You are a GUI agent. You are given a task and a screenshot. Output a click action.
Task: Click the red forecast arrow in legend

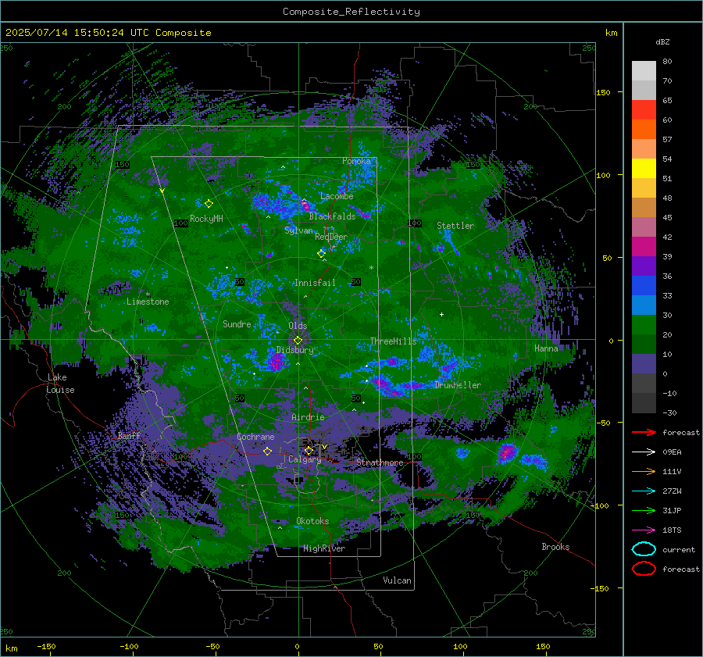644,432
